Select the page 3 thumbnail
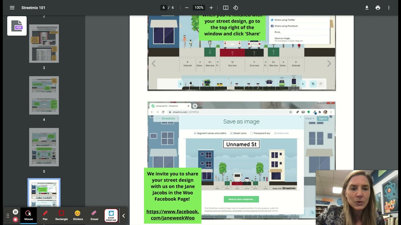Viewport: 401px width, 225px height. click(44, 44)
